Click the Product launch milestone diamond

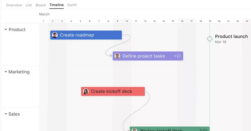[210, 39]
